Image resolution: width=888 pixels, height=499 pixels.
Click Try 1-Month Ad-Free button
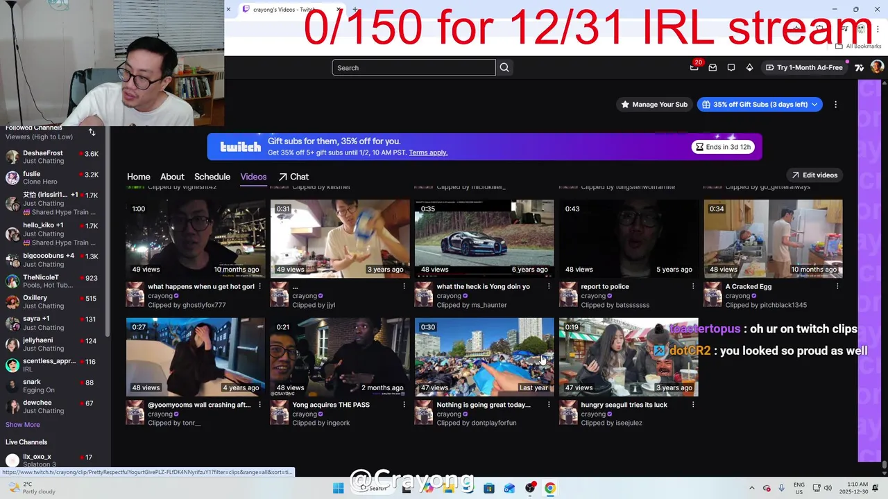pos(804,67)
